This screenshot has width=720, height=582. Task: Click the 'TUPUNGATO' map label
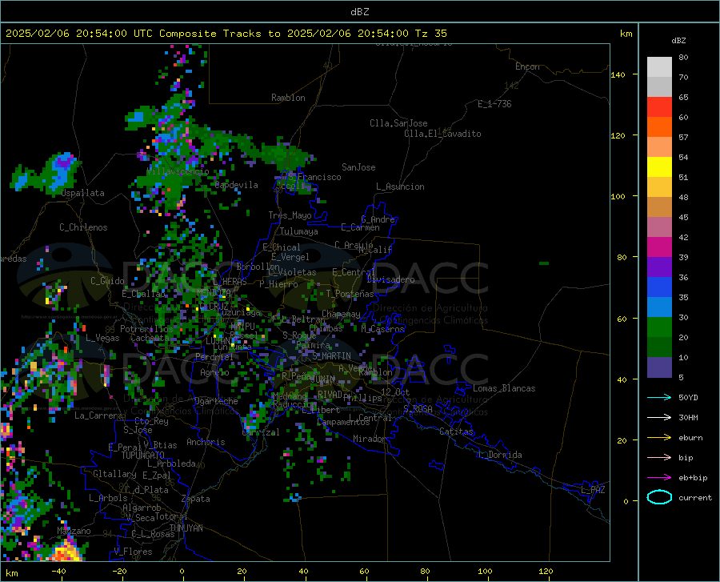[143, 456]
